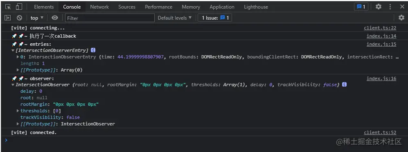Screen dimensions: 408x152
Task: Show the console sidebar
Action: point(7,18)
